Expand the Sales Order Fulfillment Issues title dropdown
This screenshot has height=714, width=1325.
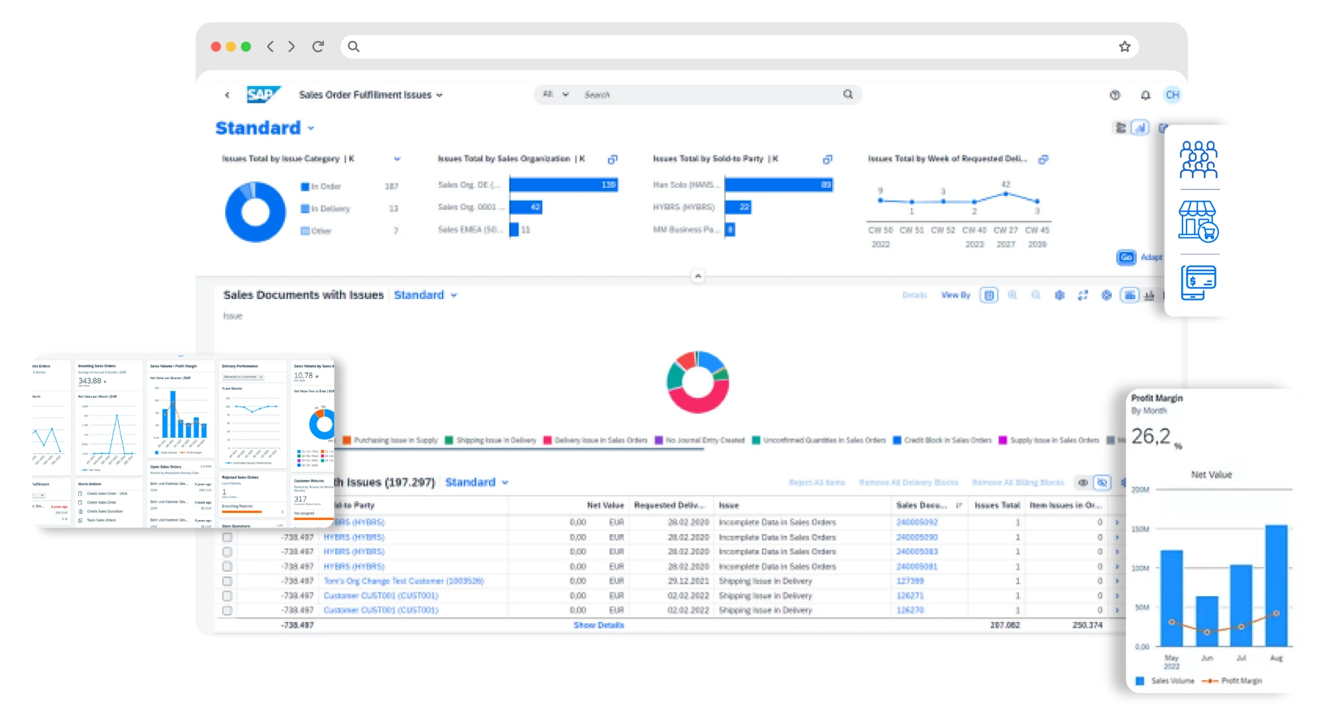pos(439,95)
